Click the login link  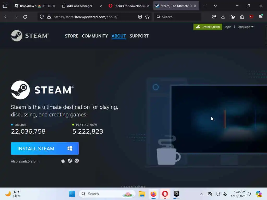228,27
